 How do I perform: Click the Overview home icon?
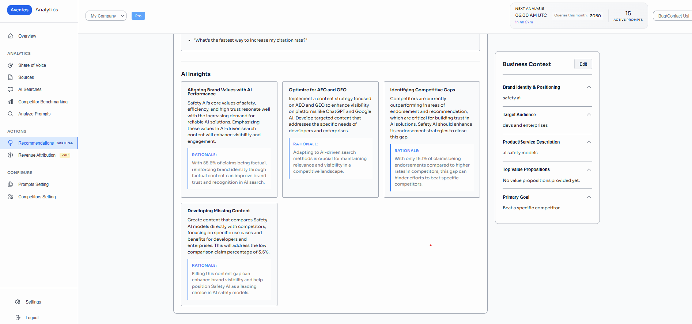click(11, 36)
